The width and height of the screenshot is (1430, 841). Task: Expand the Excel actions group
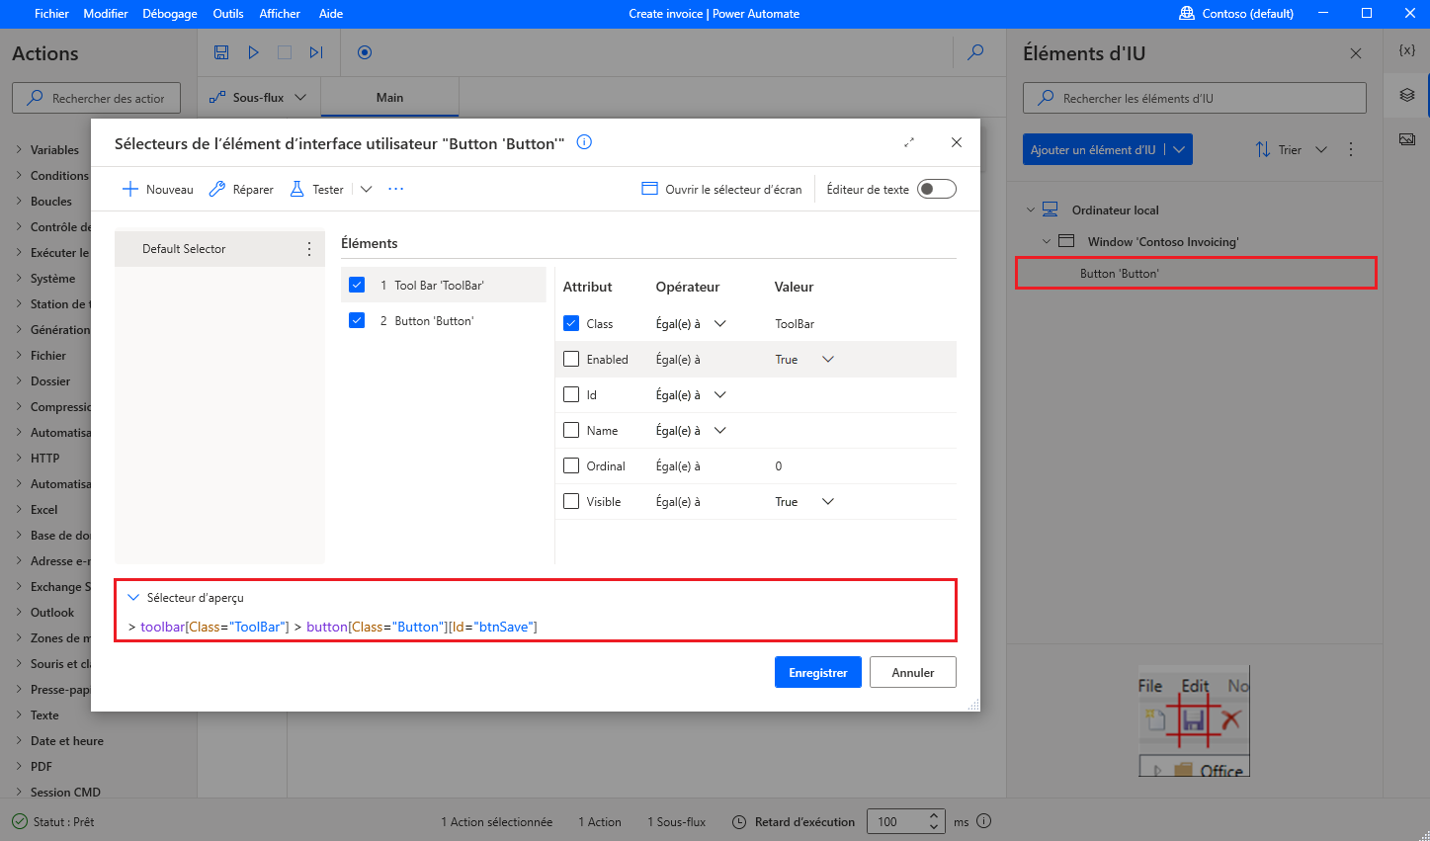[19, 510]
